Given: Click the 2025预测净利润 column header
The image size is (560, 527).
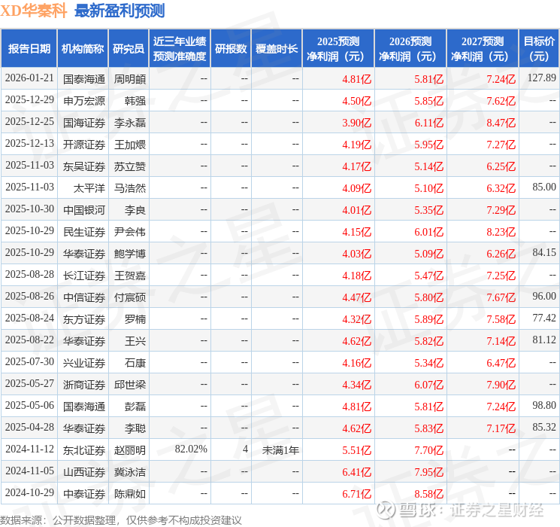Looking at the screenshot, I should (338, 48).
